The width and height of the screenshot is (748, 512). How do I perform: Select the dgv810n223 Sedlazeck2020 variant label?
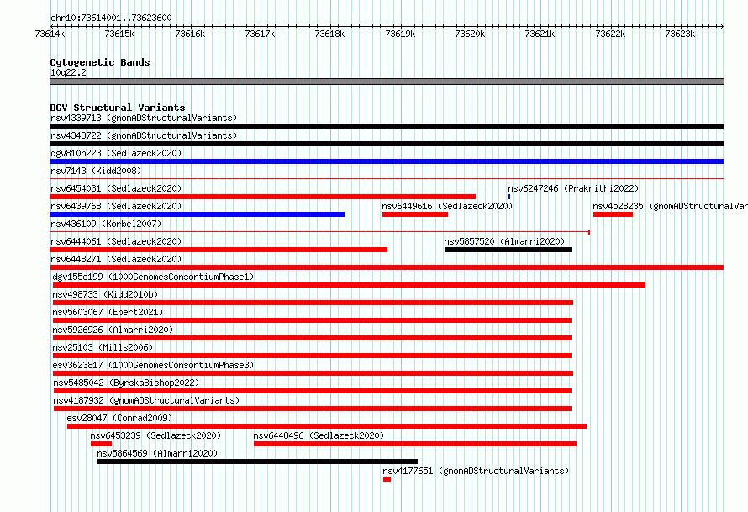[x=116, y=153]
